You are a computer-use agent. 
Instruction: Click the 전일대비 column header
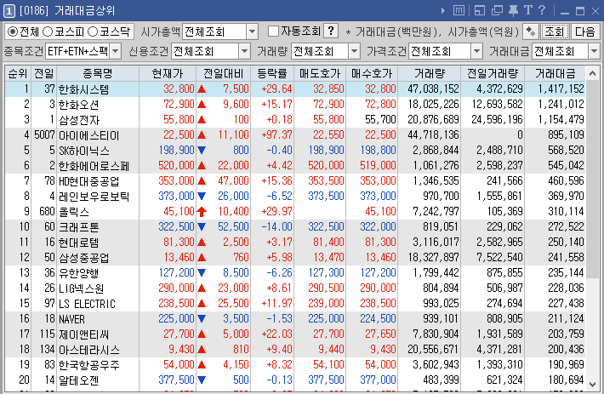click(x=224, y=73)
